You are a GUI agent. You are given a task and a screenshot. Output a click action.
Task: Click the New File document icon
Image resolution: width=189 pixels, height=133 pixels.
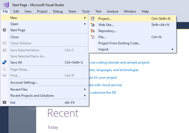coord(93,37)
